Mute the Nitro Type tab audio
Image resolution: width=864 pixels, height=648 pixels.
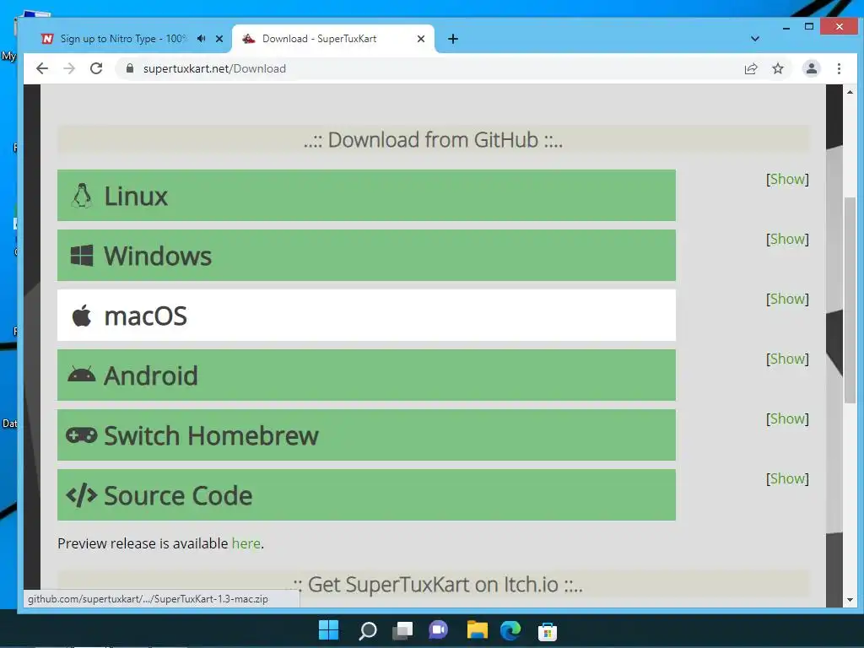tap(201, 39)
